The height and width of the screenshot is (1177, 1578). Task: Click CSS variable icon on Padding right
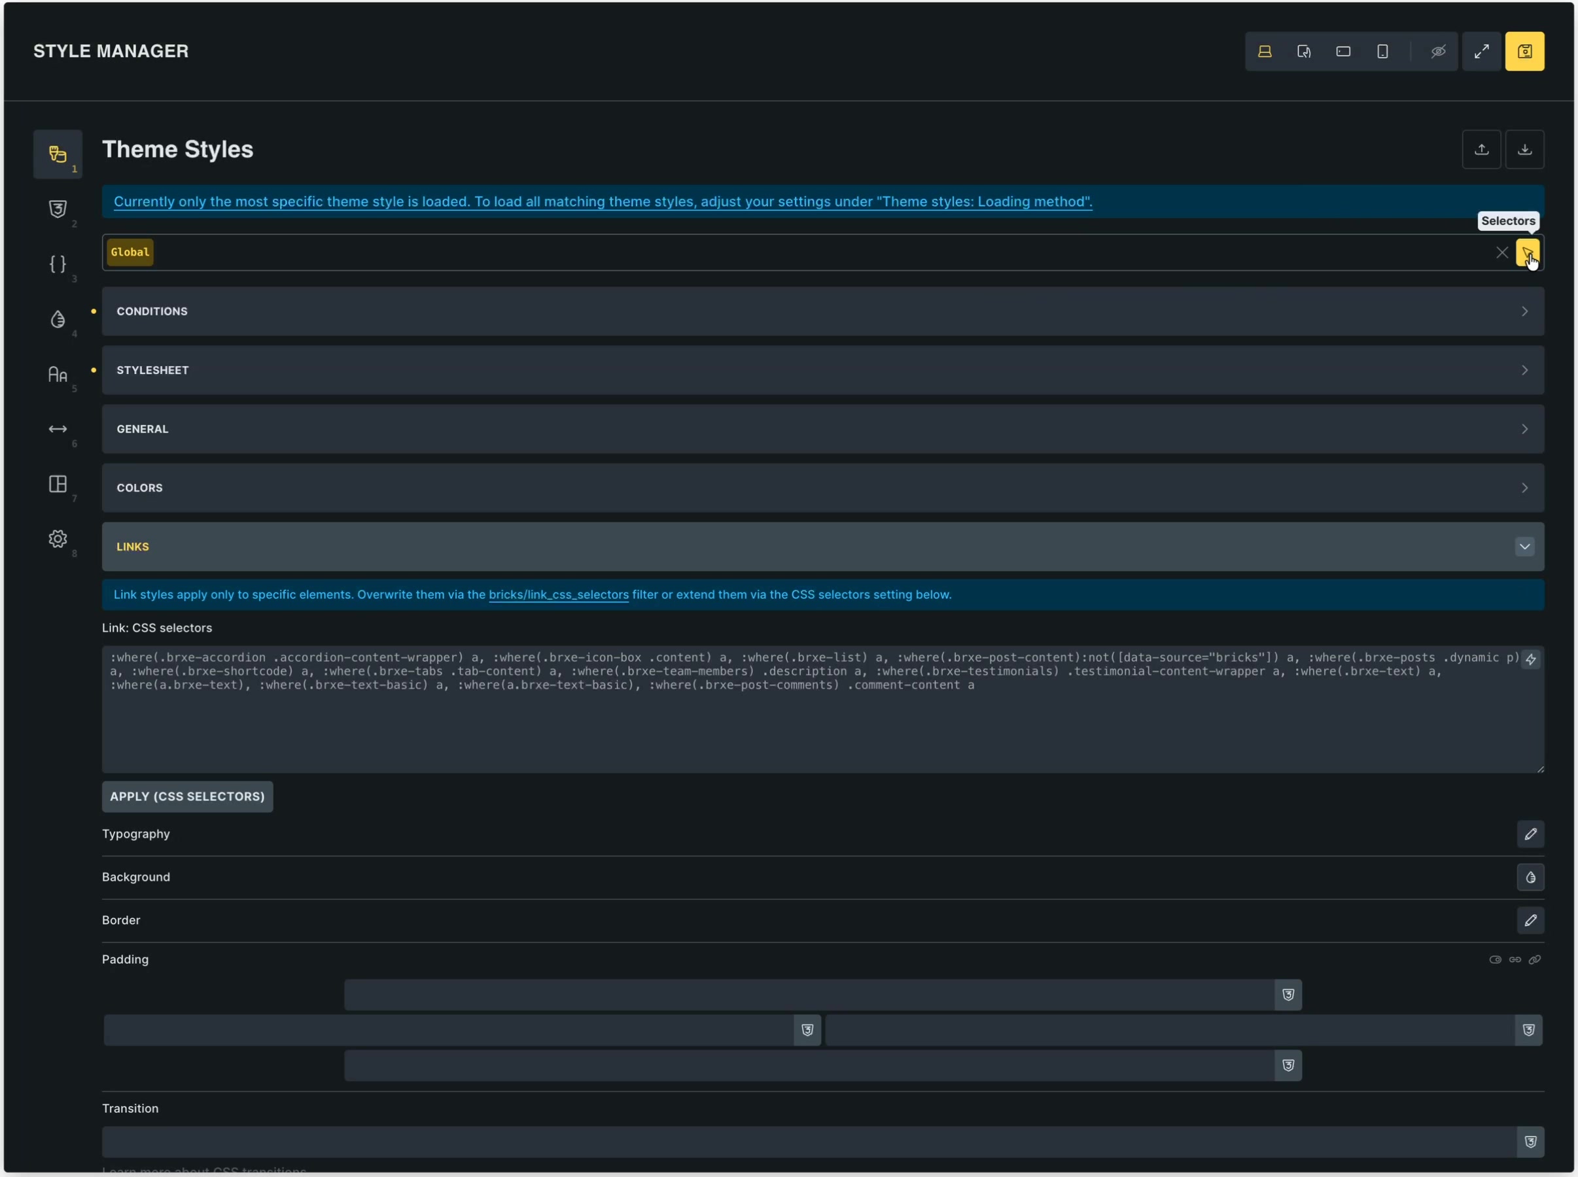(1529, 1031)
